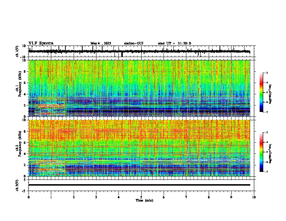Screen dimensions: 286x221
Task: Click the ch.2 spectrogram panel
Action: 139,148
